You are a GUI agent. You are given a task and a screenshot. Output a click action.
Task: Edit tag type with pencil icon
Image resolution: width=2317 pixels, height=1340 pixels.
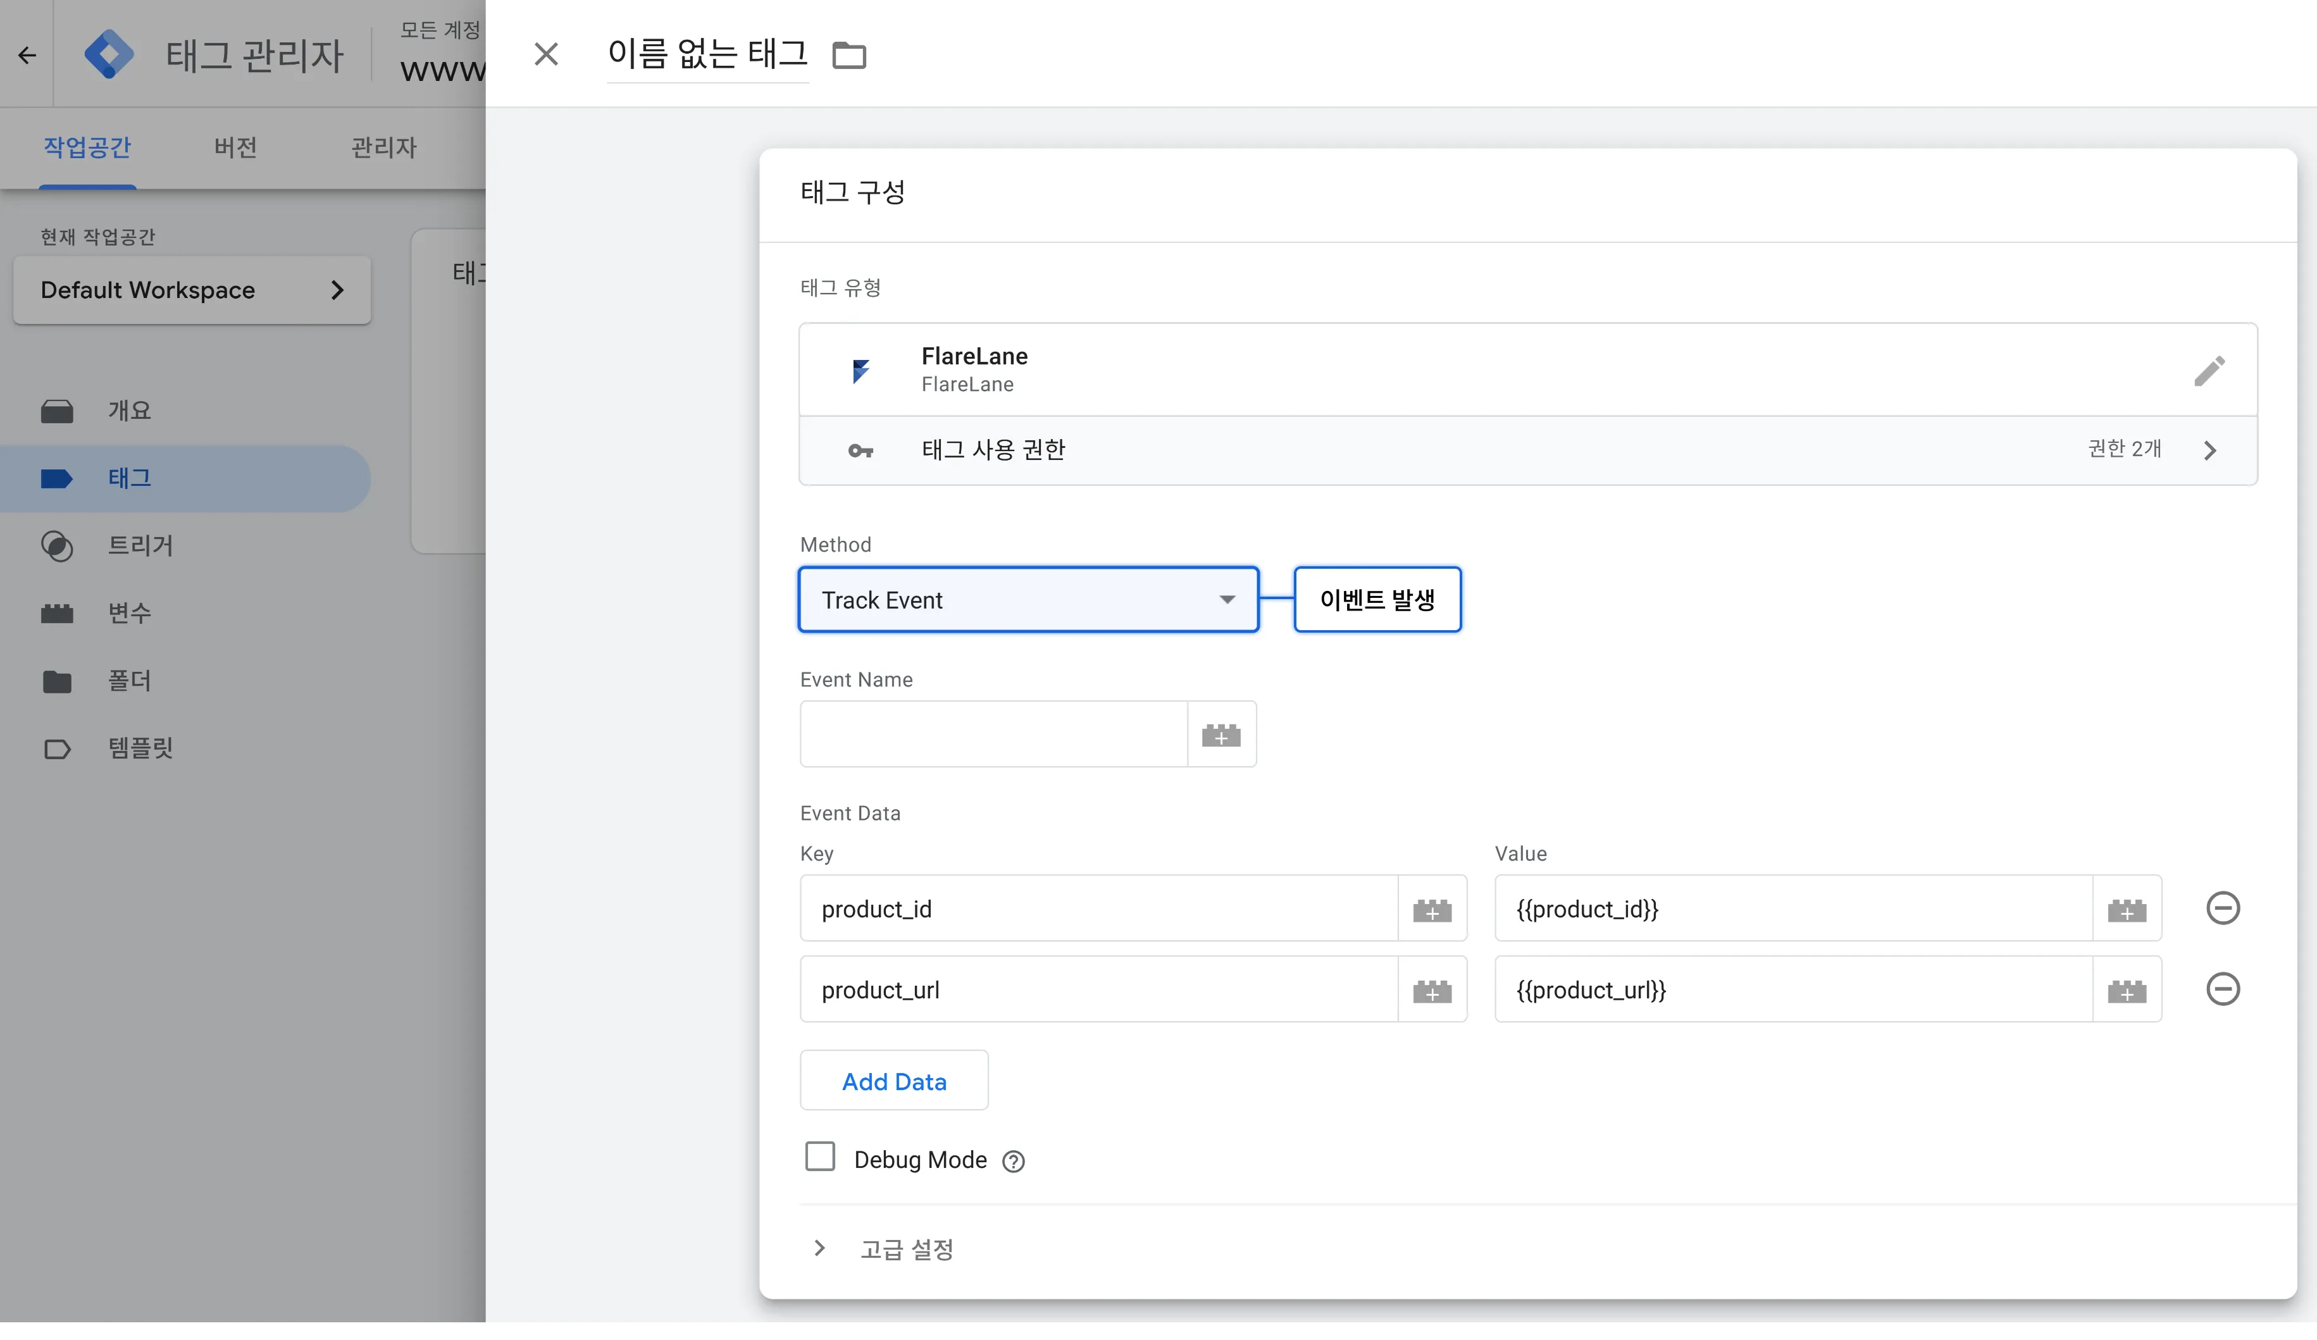(x=2209, y=371)
